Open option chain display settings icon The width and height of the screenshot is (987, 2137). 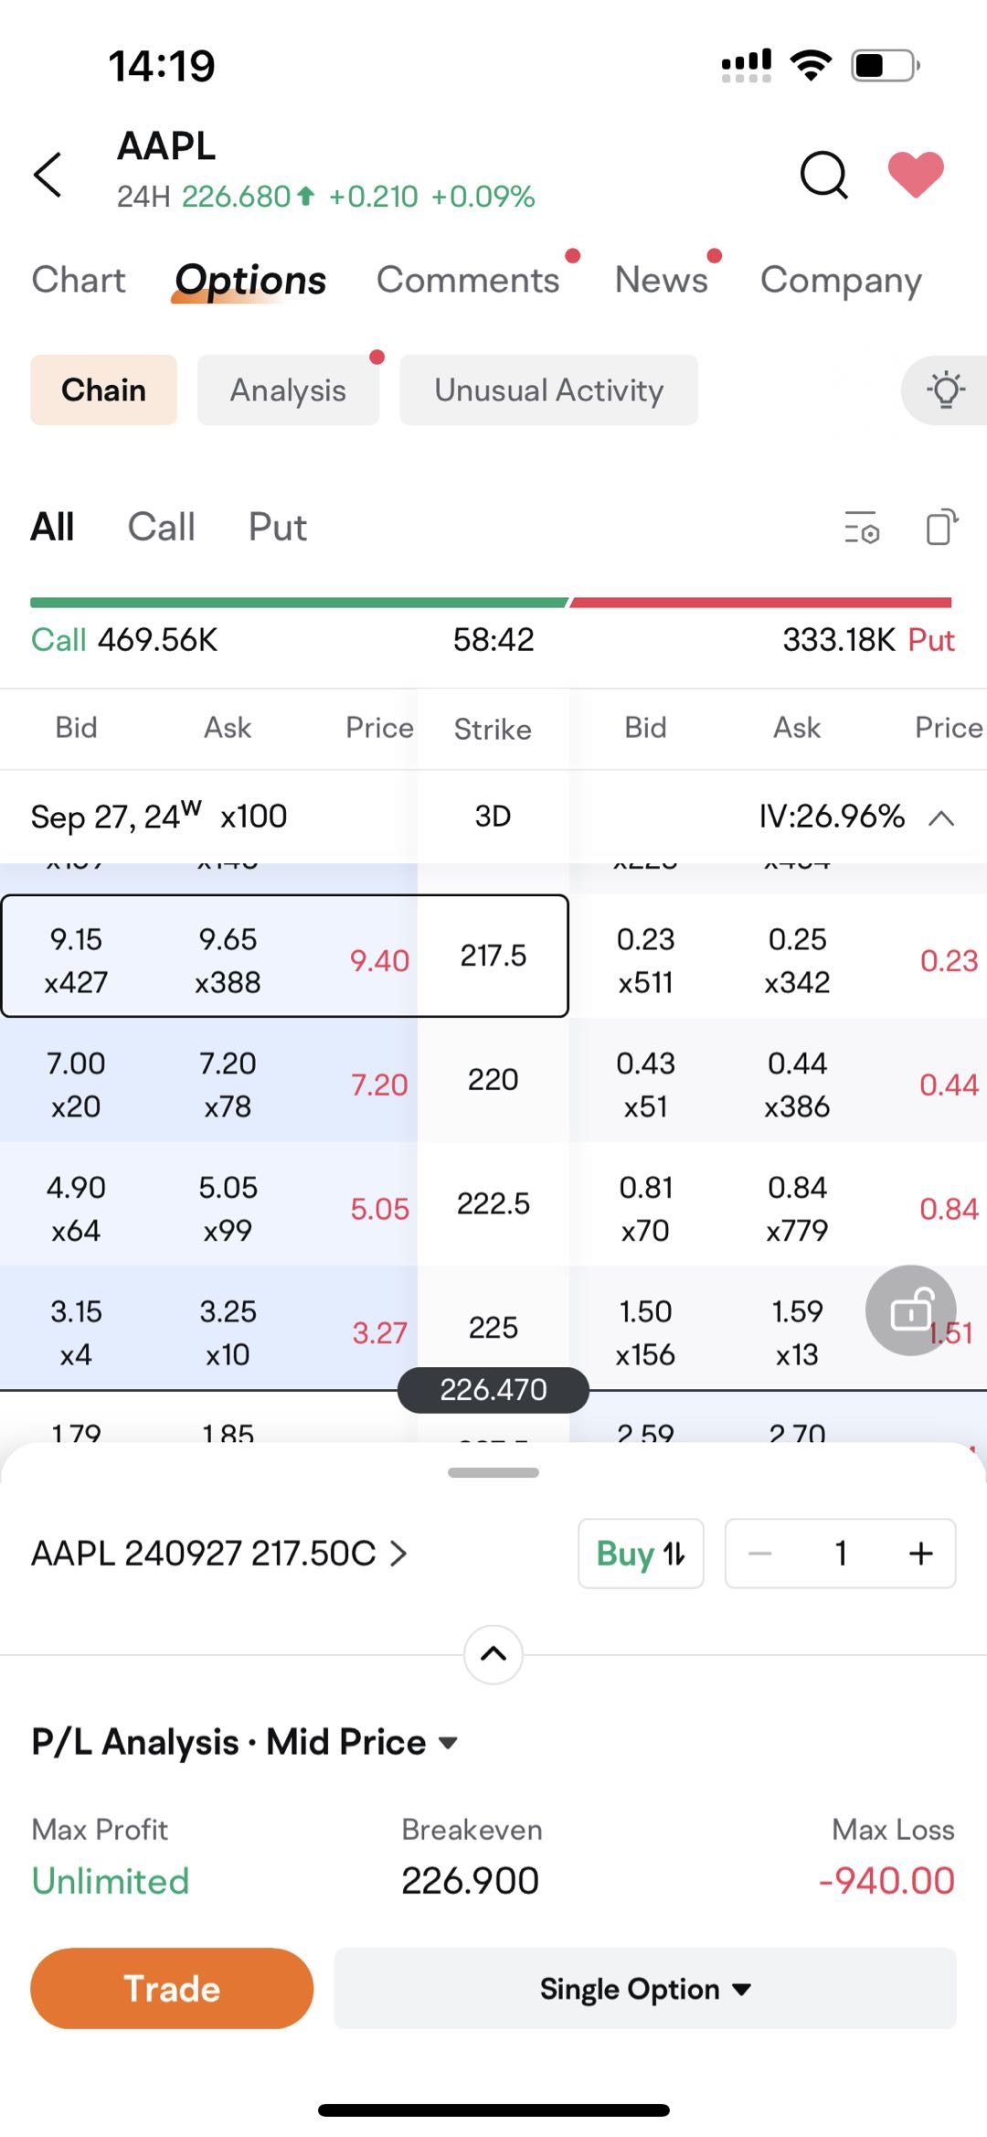point(862,528)
